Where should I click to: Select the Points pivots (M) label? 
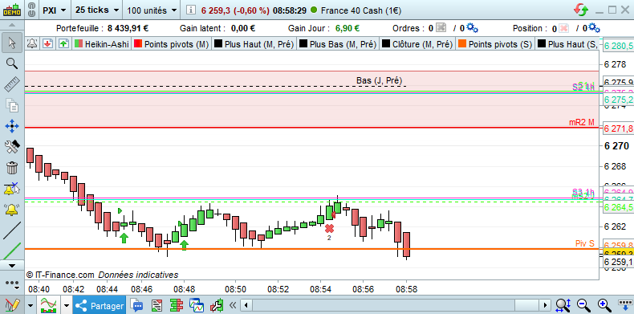coord(177,44)
